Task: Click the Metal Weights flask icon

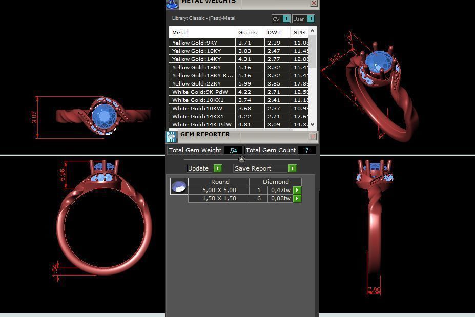Action: tap(172, 4)
